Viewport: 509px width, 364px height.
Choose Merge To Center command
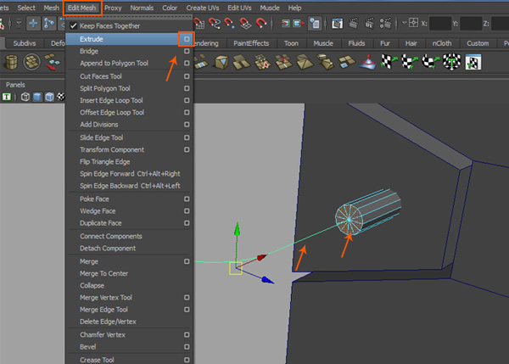pos(103,273)
